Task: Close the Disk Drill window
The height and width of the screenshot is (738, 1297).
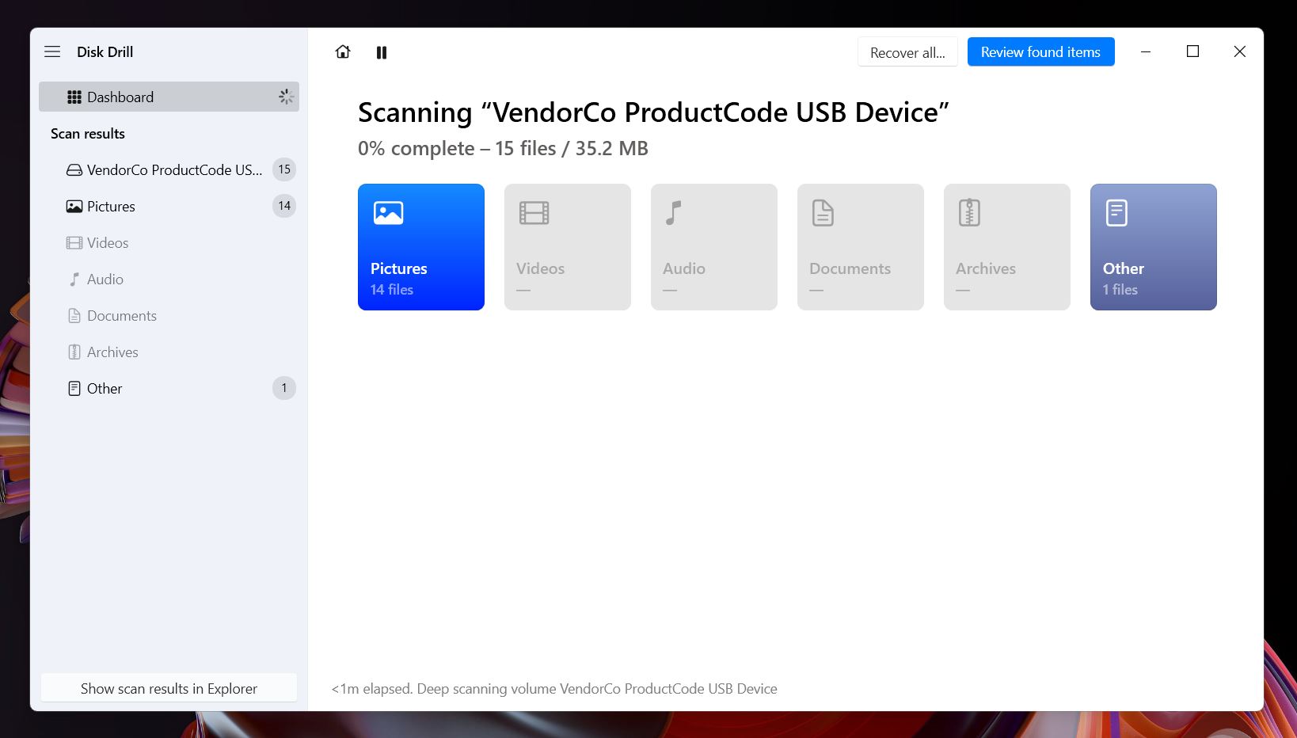Action: pyautogui.click(x=1240, y=51)
